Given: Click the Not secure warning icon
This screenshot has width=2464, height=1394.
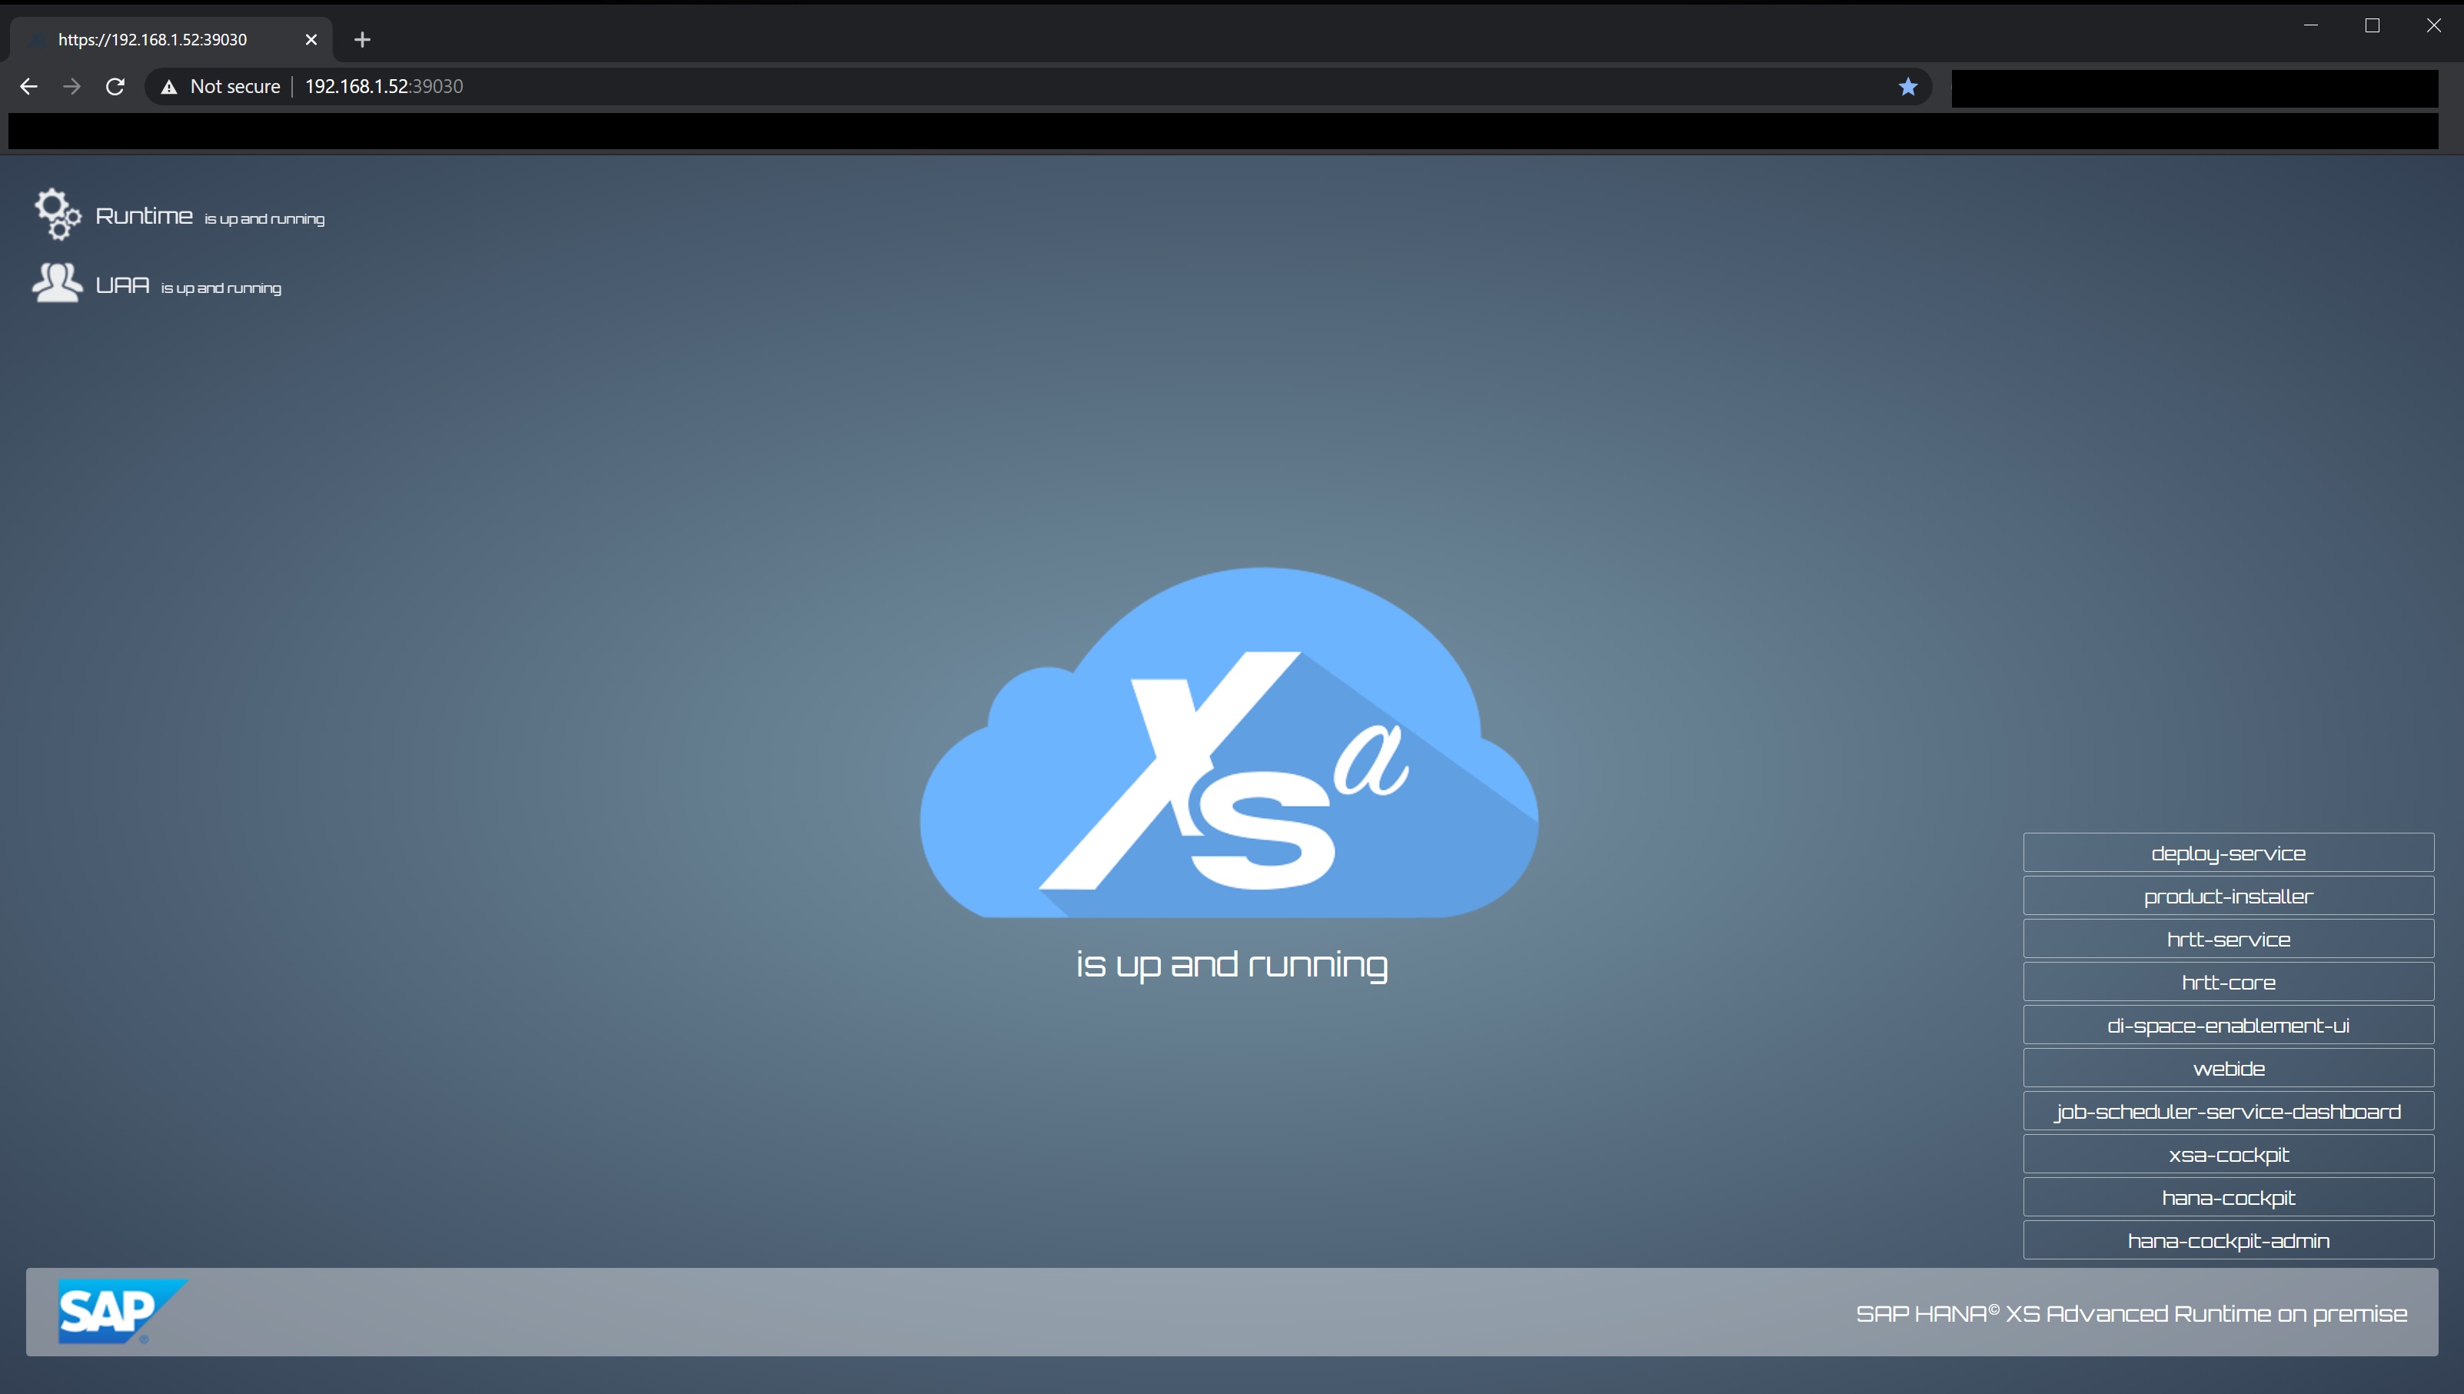Looking at the screenshot, I should (169, 87).
